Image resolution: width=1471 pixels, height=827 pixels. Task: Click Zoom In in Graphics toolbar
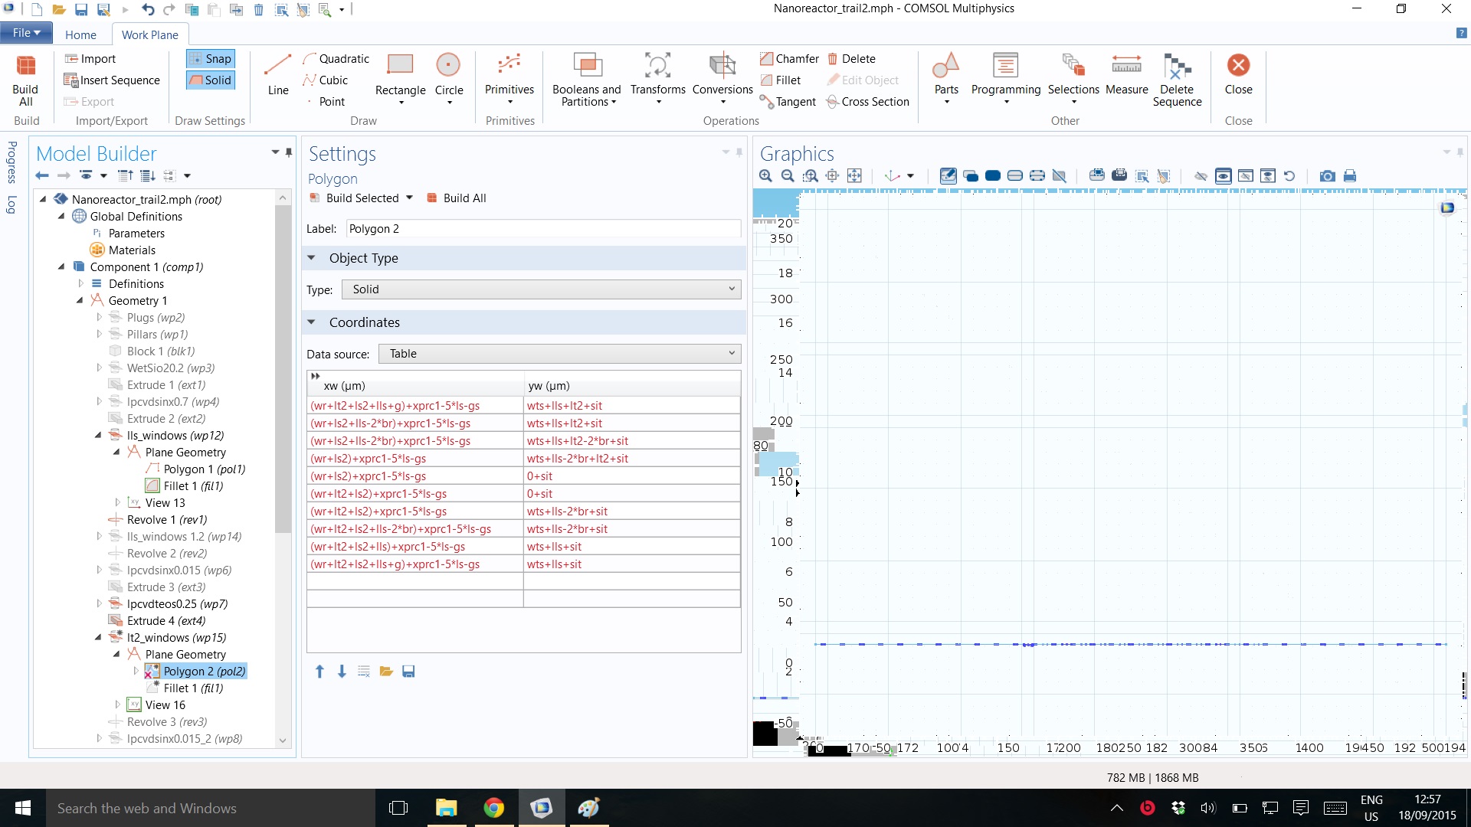coord(765,176)
